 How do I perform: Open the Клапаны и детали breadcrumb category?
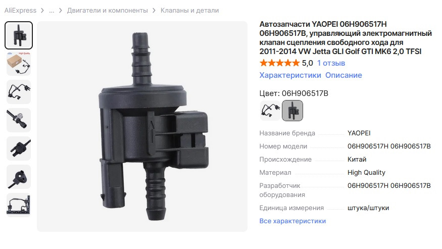(190, 11)
